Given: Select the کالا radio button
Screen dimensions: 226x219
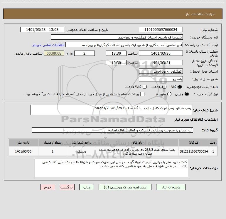Looking at the screenshot, I should point(180,87).
